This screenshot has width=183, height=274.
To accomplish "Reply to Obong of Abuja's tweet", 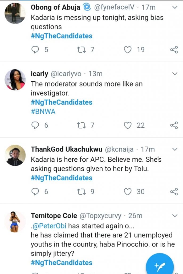I will point(35,50).
